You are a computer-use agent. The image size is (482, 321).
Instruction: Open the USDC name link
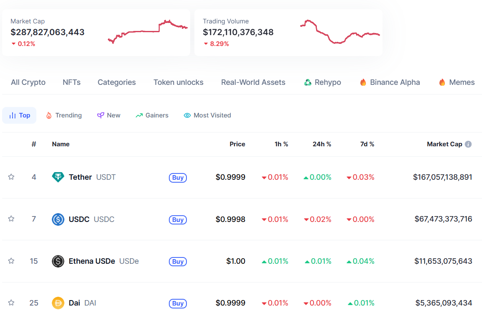[x=92, y=219]
